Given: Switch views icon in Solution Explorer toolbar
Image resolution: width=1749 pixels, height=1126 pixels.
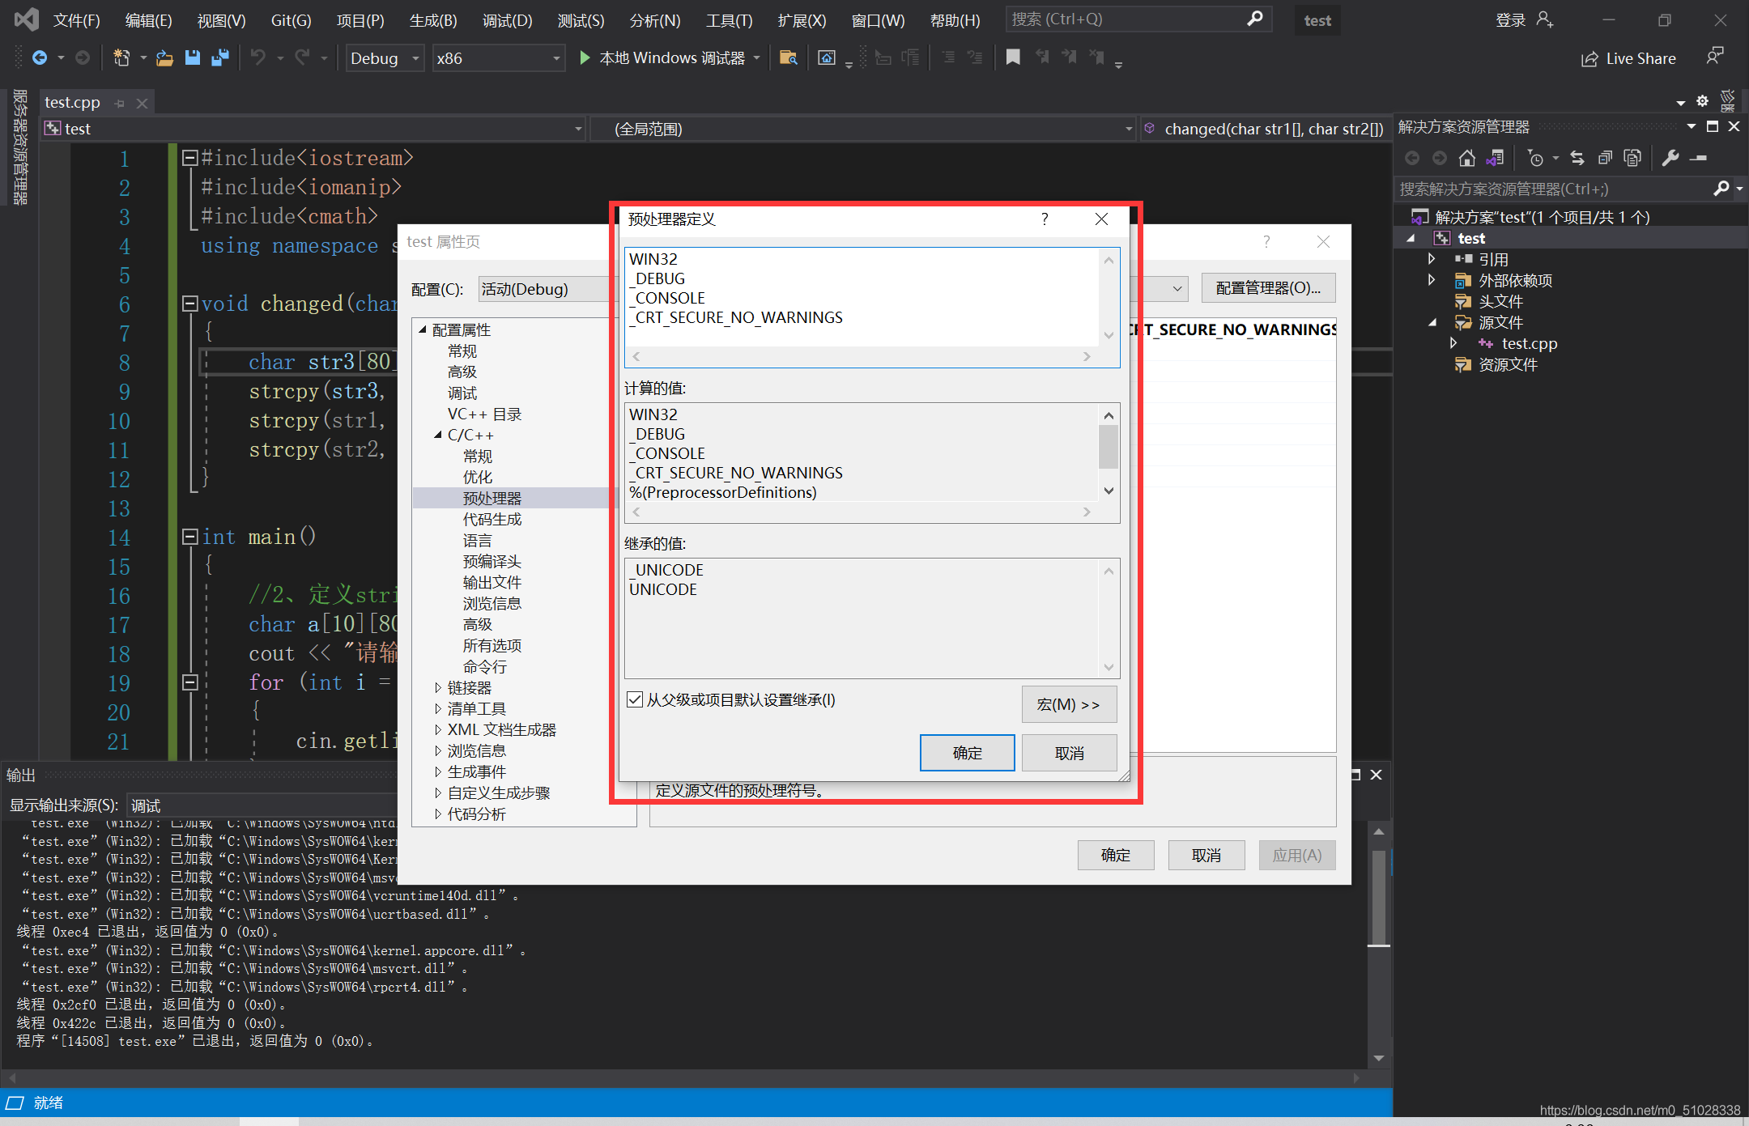Looking at the screenshot, I should coord(1495,158).
